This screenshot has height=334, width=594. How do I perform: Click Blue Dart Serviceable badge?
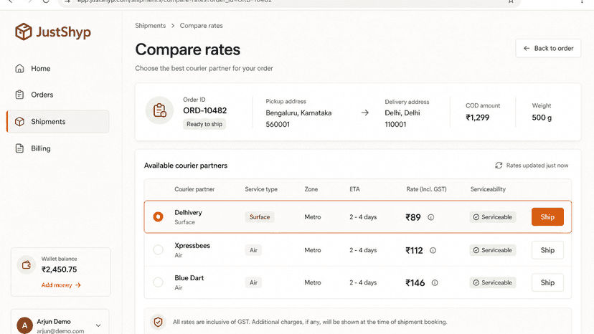(x=492, y=282)
